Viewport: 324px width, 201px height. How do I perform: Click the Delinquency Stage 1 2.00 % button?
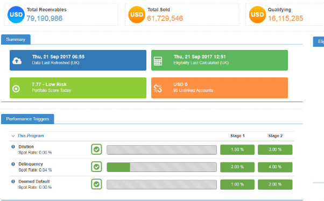[237, 167]
